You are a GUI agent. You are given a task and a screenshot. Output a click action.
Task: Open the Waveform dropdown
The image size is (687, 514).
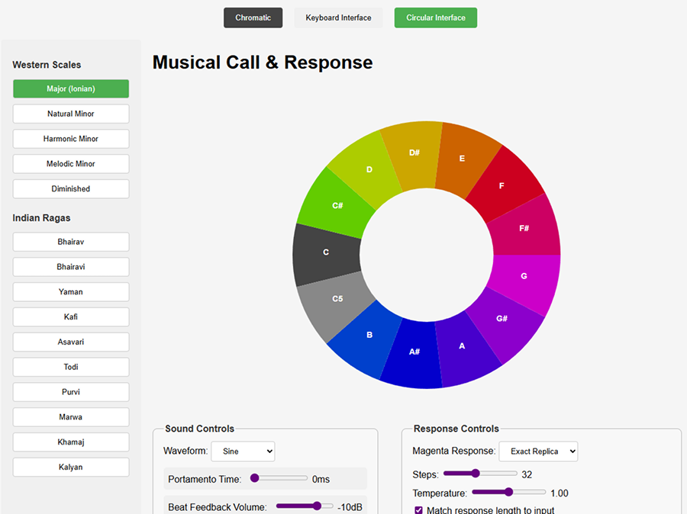pos(243,451)
